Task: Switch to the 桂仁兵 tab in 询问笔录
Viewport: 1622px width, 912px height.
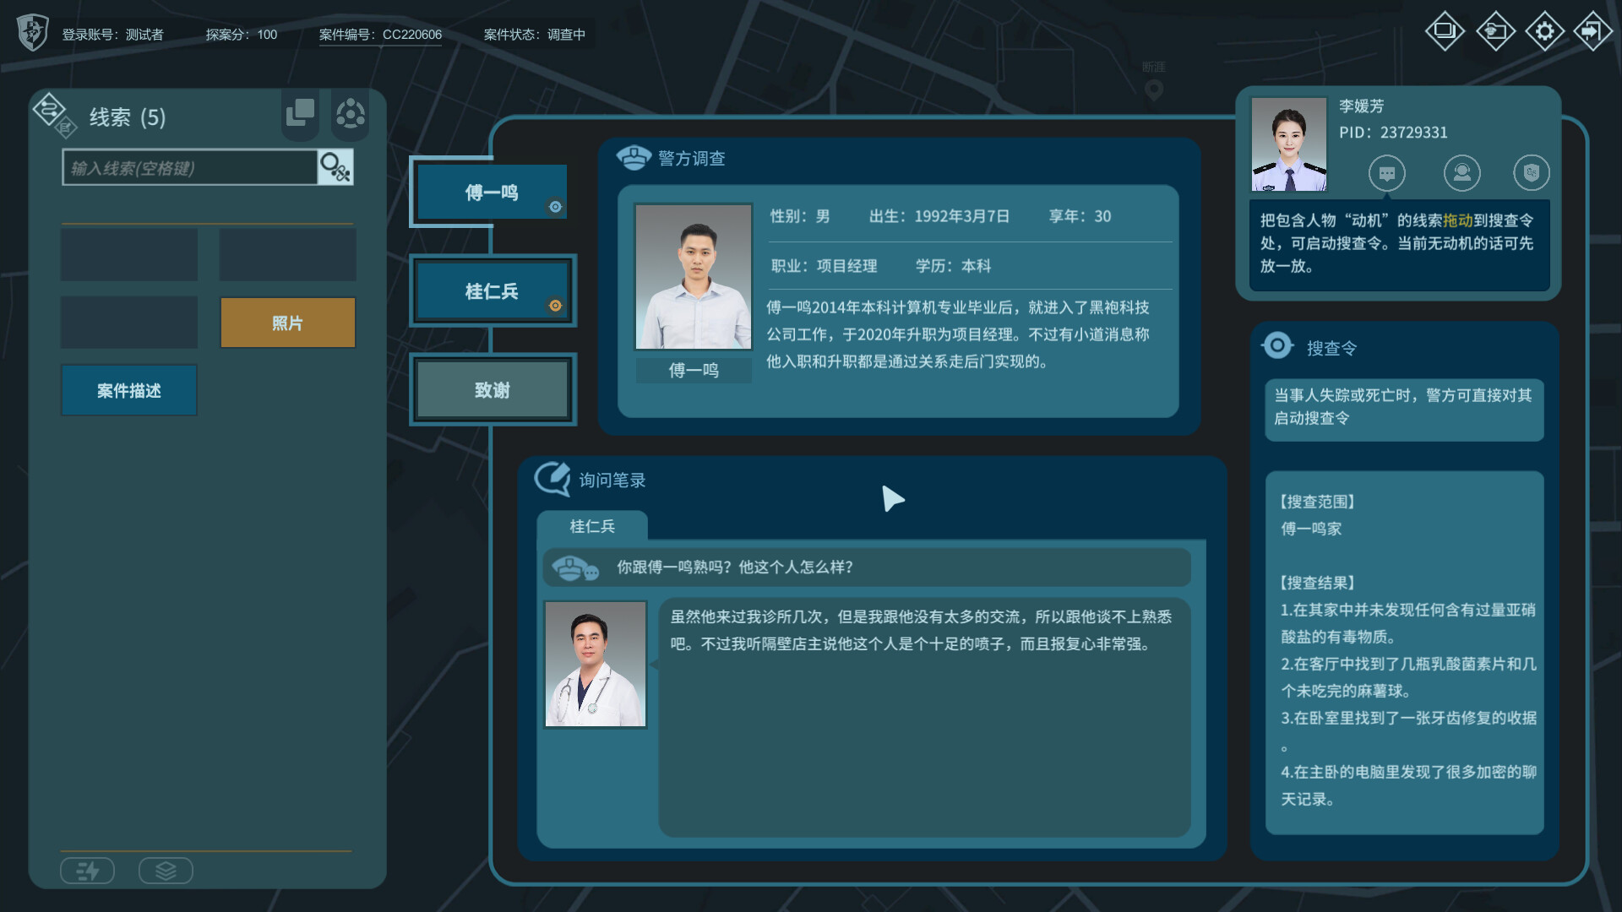Action: click(x=593, y=525)
